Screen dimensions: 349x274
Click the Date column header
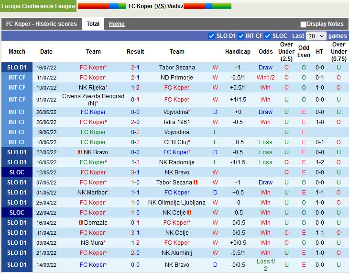(46, 52)
